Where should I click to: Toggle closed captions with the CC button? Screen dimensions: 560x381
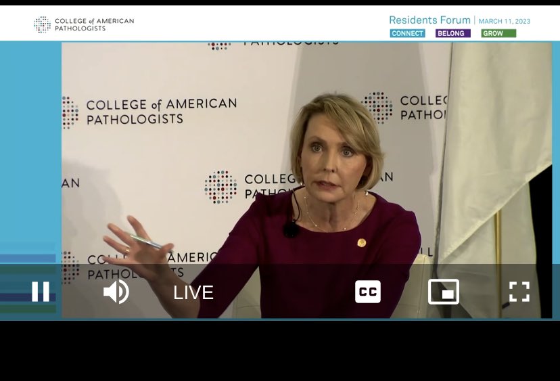click(368, 292)
